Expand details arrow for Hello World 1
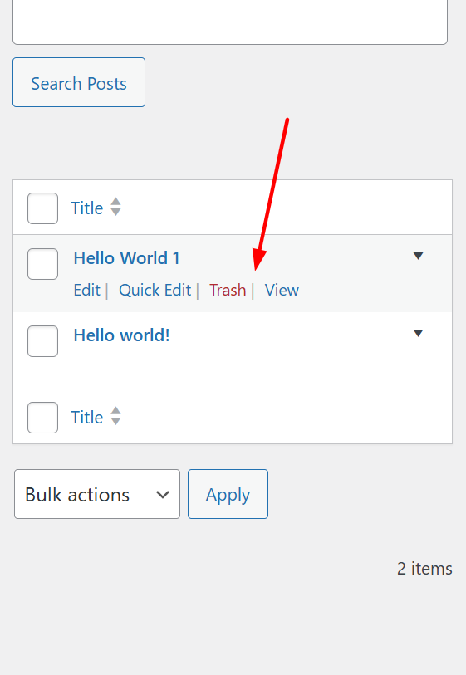 click(x=418, y=257)
